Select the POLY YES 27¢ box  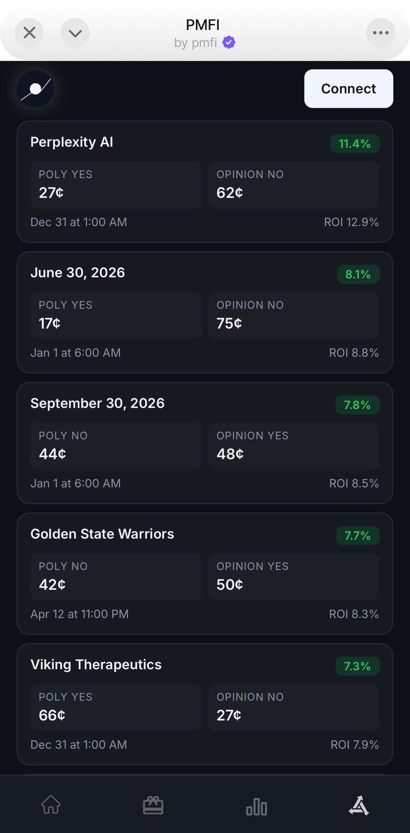(x=116, y=185)
